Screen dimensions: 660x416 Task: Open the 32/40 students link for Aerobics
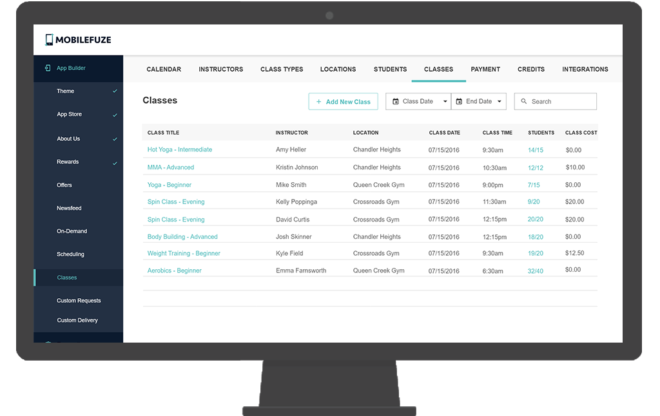[x=535, y=271]
